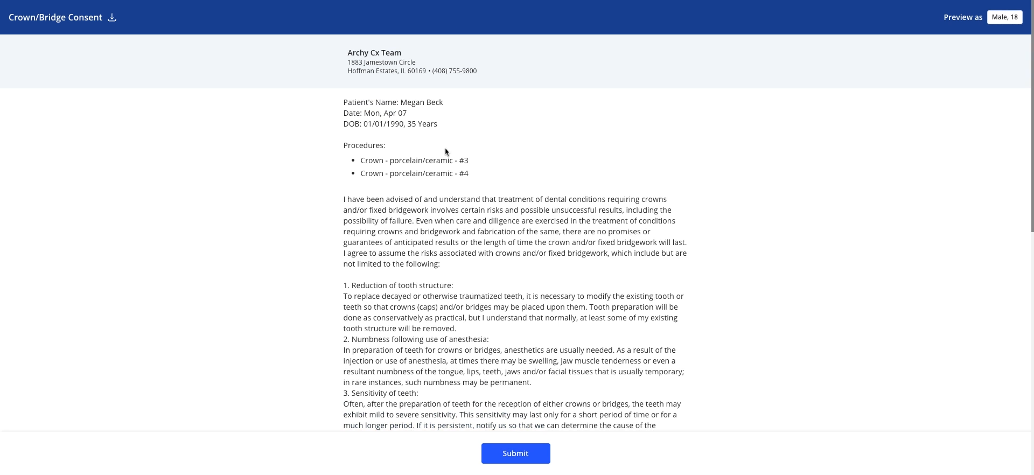Click the patient name Megan Beck
The height and width of the screenshot is (475, 1034).
coord(422,102)
